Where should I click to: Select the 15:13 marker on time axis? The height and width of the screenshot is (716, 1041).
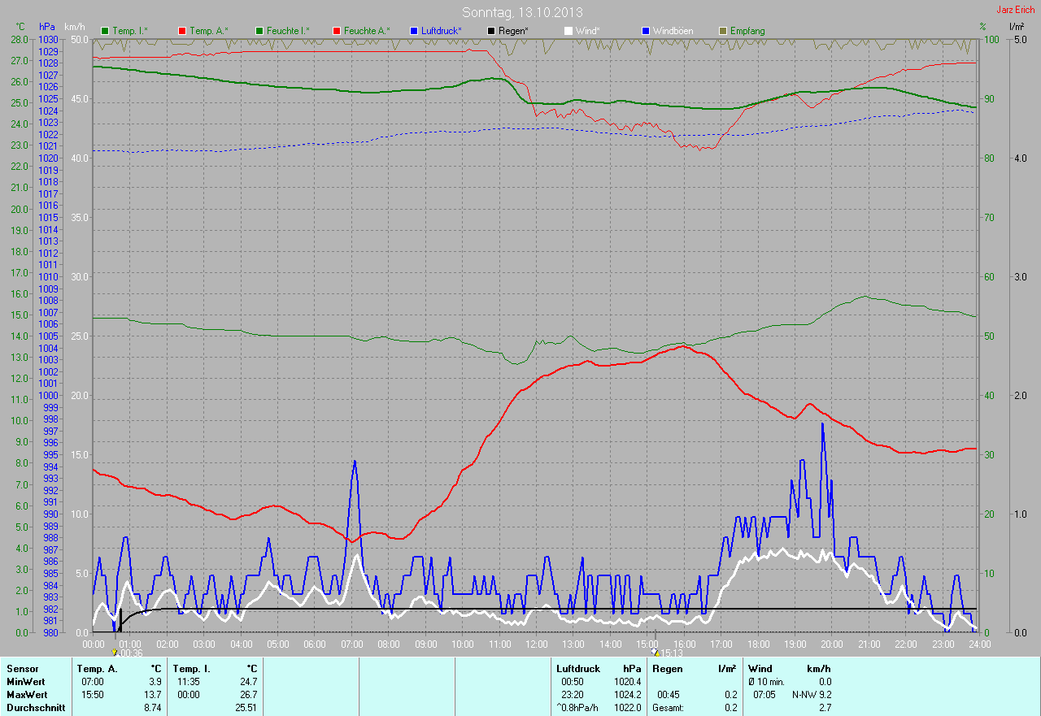pos(667,653)
